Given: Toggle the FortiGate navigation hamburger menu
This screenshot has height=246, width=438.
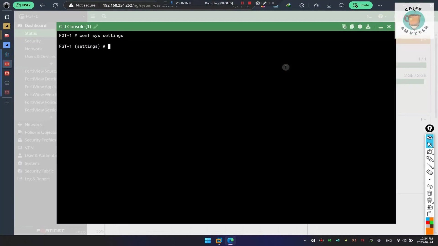Looking at the screenshot, I should 93,16.
